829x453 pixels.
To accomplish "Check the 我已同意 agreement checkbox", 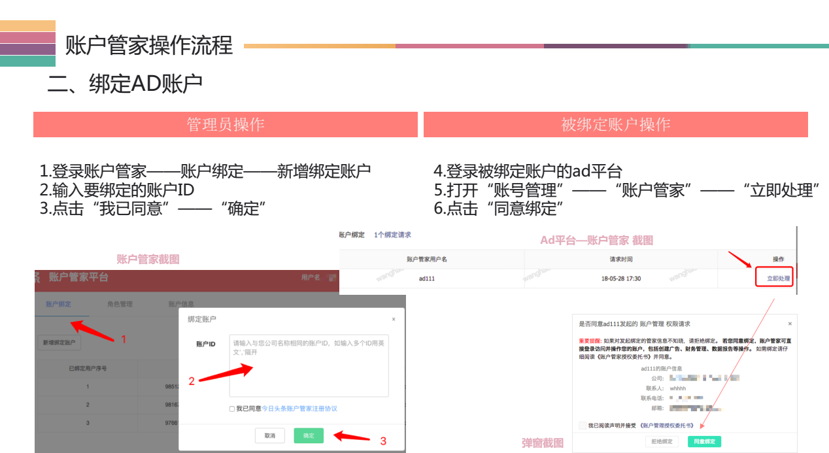I will coord(231,408).
